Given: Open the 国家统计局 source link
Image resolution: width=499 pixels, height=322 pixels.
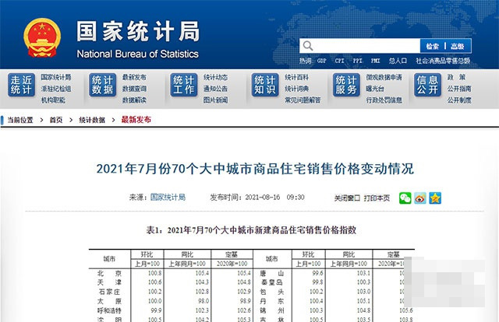Looking at the screenshot, I should [x=168, y=198].
